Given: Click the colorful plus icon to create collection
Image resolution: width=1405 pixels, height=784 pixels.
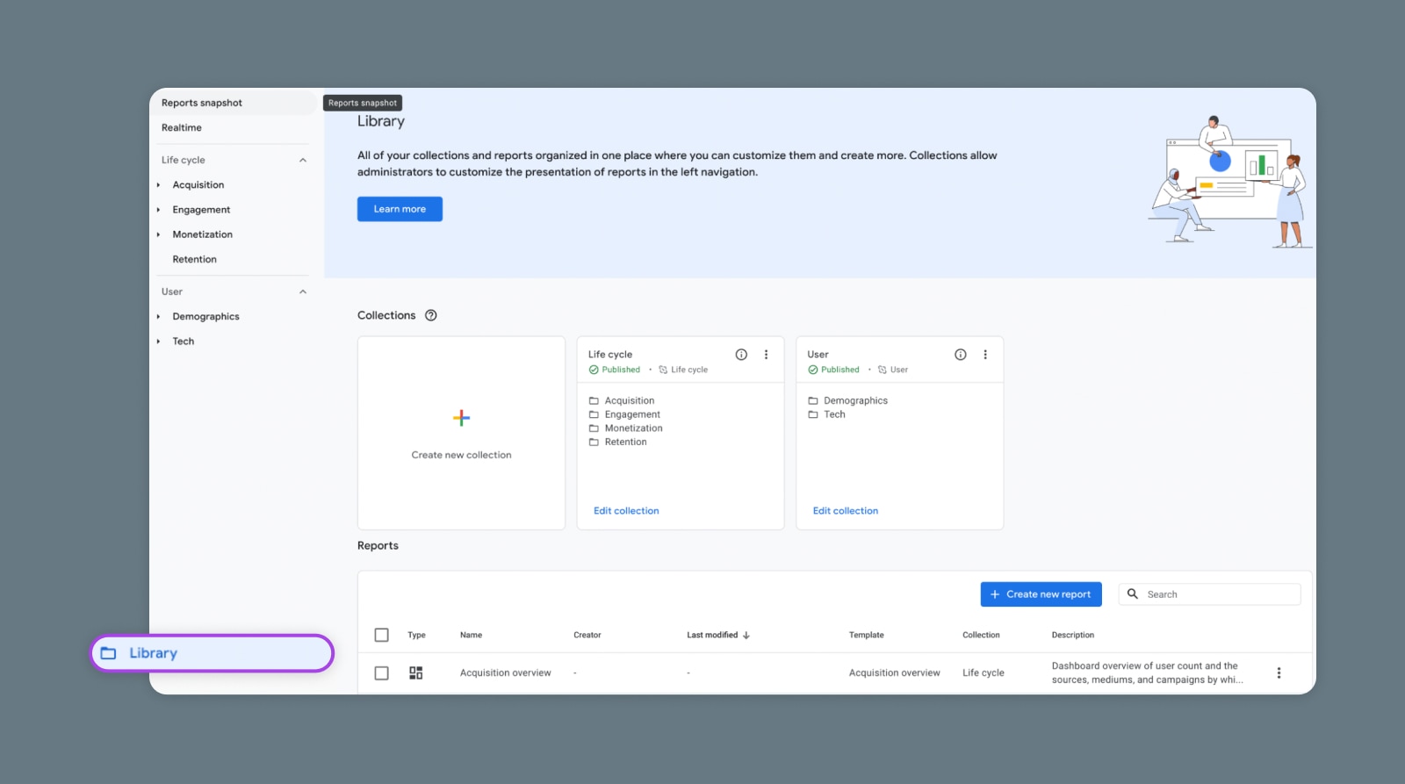Looking at the screenshot, I should click(x=461, y=418).
